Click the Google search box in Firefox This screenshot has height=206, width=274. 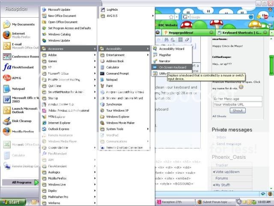click(x=219, y=17)
